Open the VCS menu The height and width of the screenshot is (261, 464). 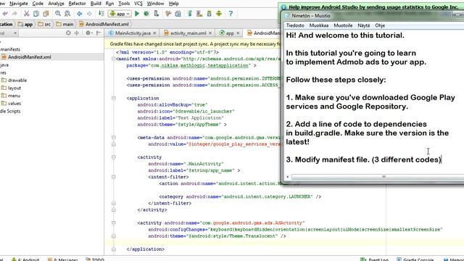(138, 4)
